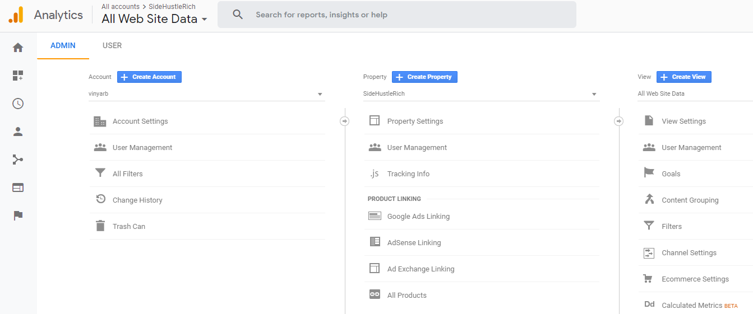Open Ad Exchange Linking label
Image resolution: width=753 pixels, height=314 pixels.
421,269
